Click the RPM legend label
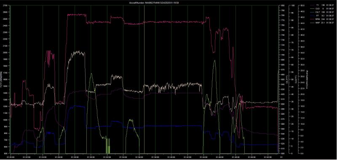337x160 pixels. coord(318,19)
